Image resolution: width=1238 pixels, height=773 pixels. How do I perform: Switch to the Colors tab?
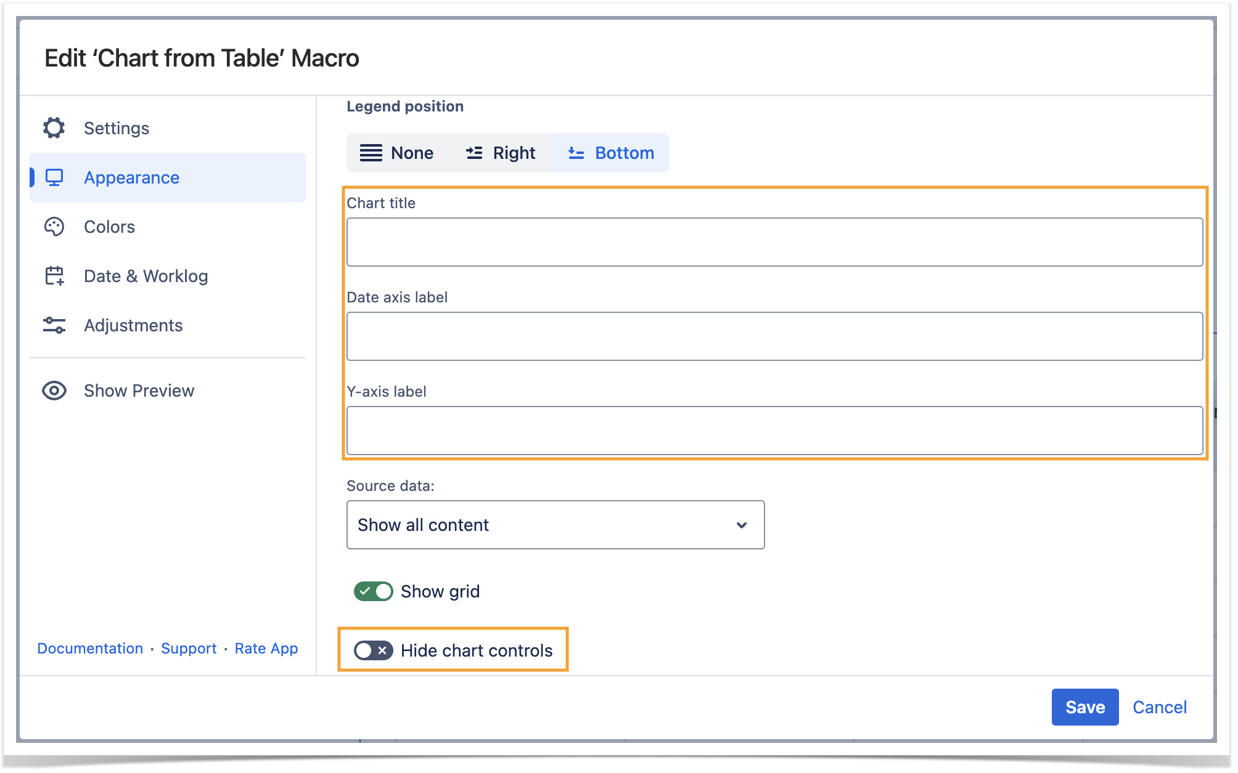109,227
